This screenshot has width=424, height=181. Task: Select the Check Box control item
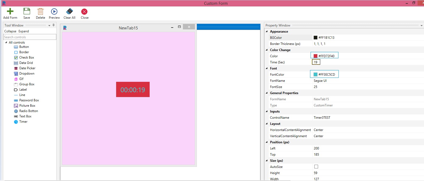(x=26, y=57)
